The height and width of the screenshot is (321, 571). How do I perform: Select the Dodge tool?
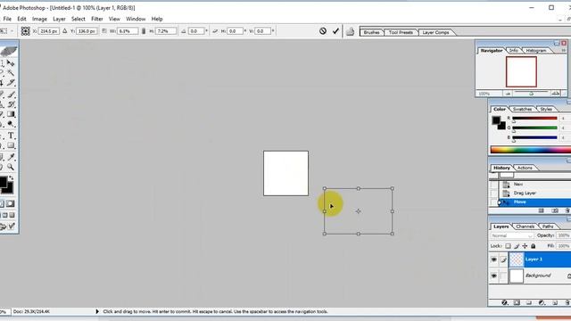pyautogui.click(x=11, y=125)
